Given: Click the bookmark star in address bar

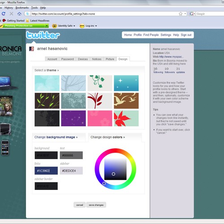Looking at the screenshot, I should 181,14.
